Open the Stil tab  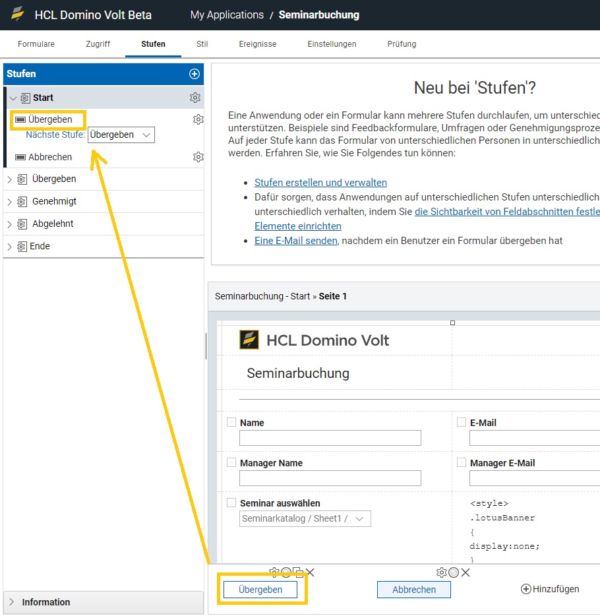tap(202, 44)
